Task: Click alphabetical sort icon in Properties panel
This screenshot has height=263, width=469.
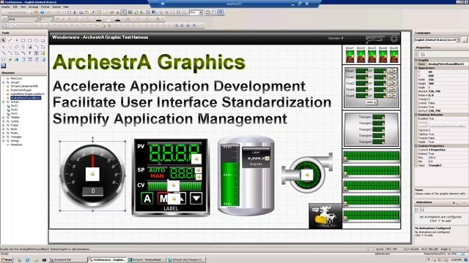Action: tap(423, 54)
